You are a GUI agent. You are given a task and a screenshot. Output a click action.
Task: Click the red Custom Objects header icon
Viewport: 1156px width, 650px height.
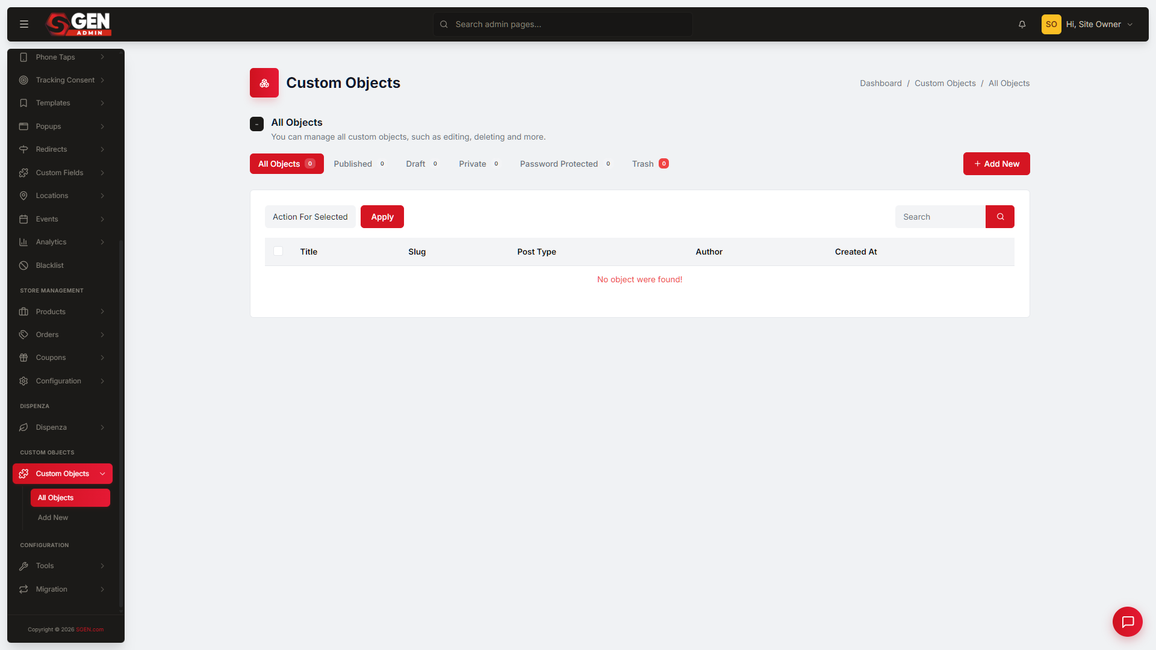[x=264, y=83]
